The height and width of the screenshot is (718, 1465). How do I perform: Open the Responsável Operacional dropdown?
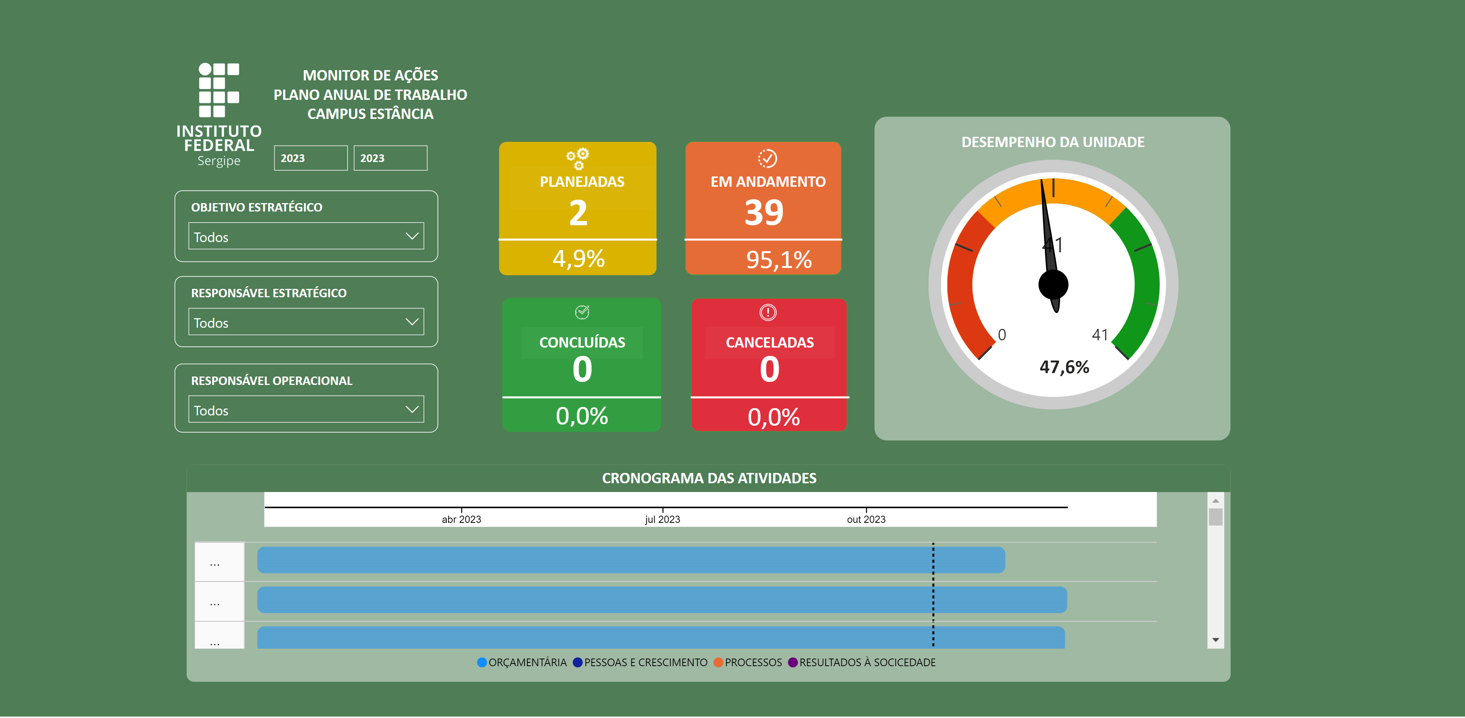click(x=306, y=409)
